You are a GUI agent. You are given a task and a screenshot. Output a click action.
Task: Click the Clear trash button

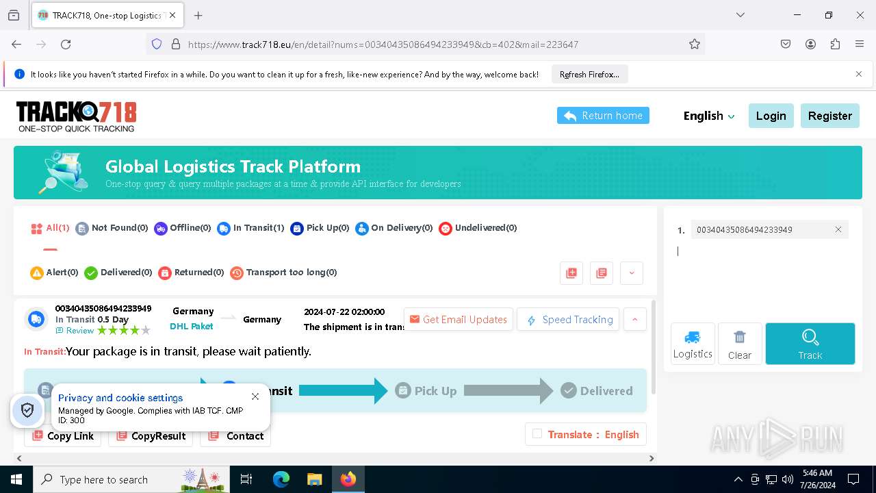pyautogui.click(x=740, y=344)
